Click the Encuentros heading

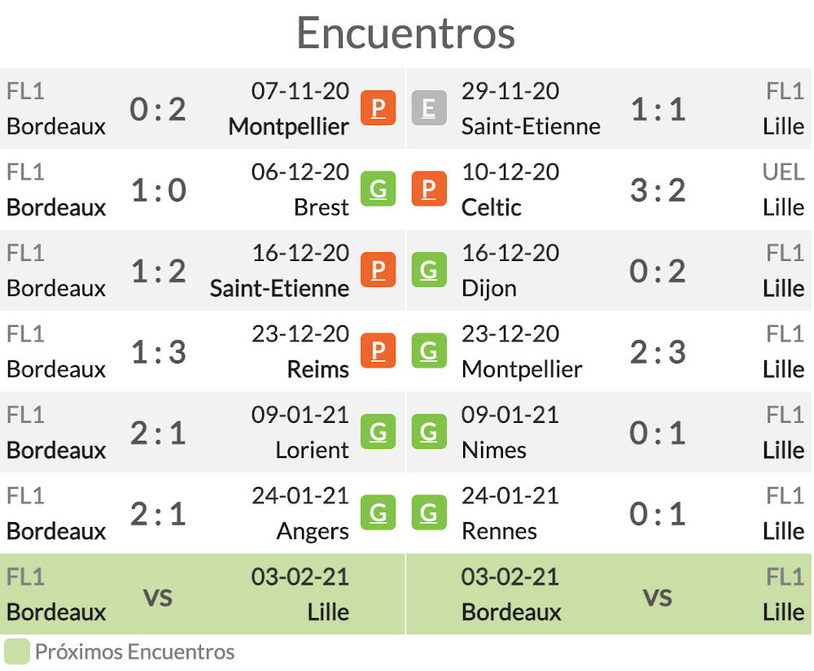coord(406,33)
